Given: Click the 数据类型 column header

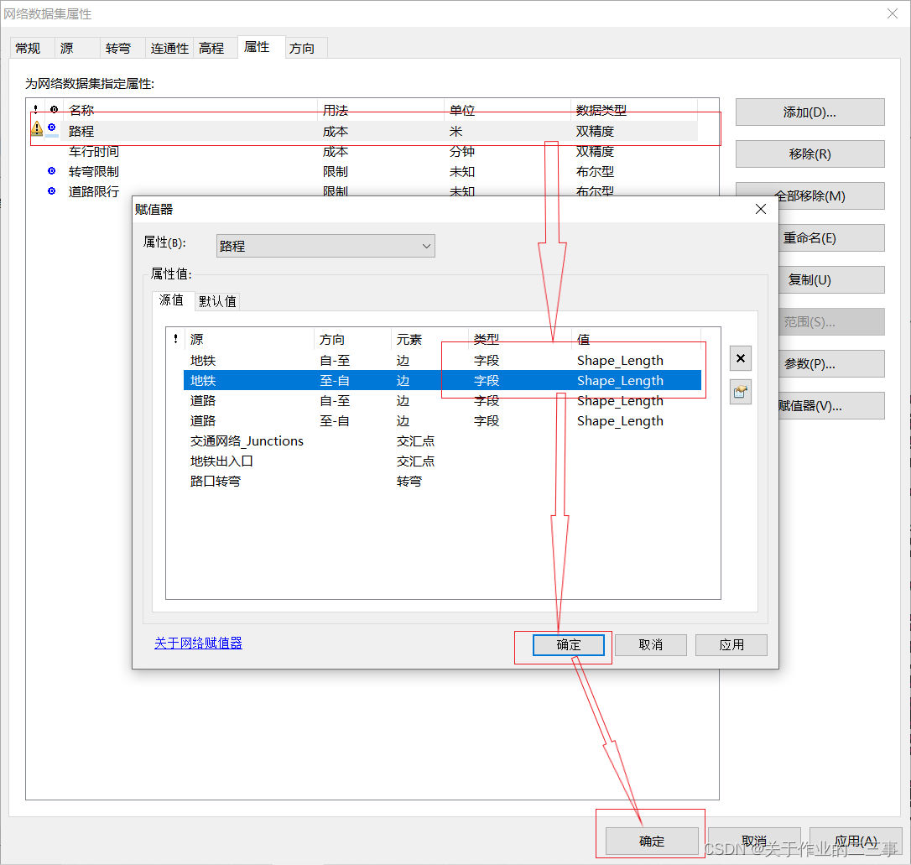Looking at the screenshot, I should [x=634, y=110].
